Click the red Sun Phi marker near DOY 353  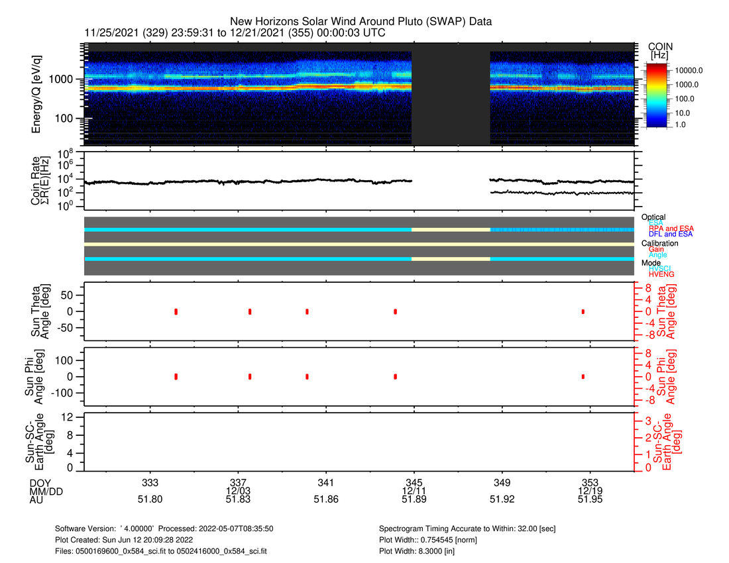tap(583, 376)
